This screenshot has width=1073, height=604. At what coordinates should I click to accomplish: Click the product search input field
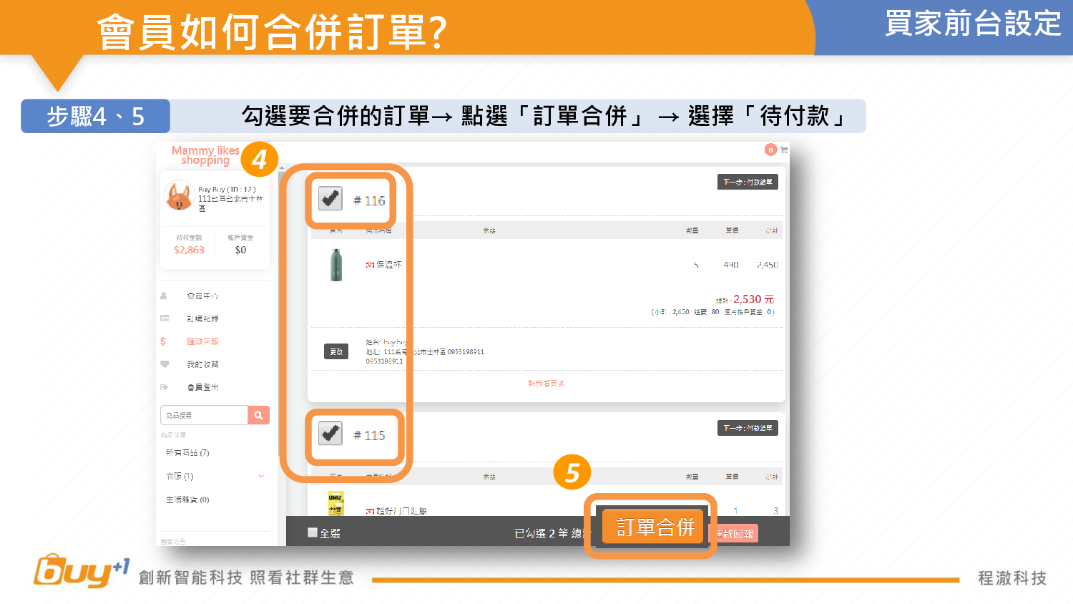click(204, 415)
